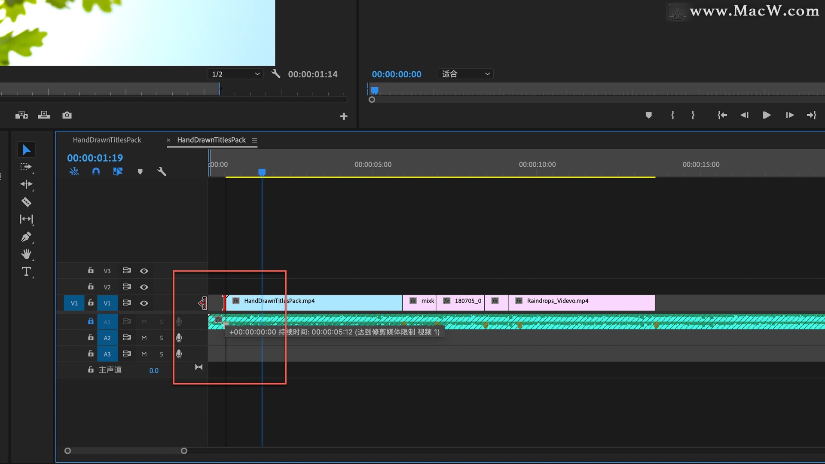Enable voice-over record on A3
The width and height of the screenshot is (825, 464).
click(x=179, y=354)
